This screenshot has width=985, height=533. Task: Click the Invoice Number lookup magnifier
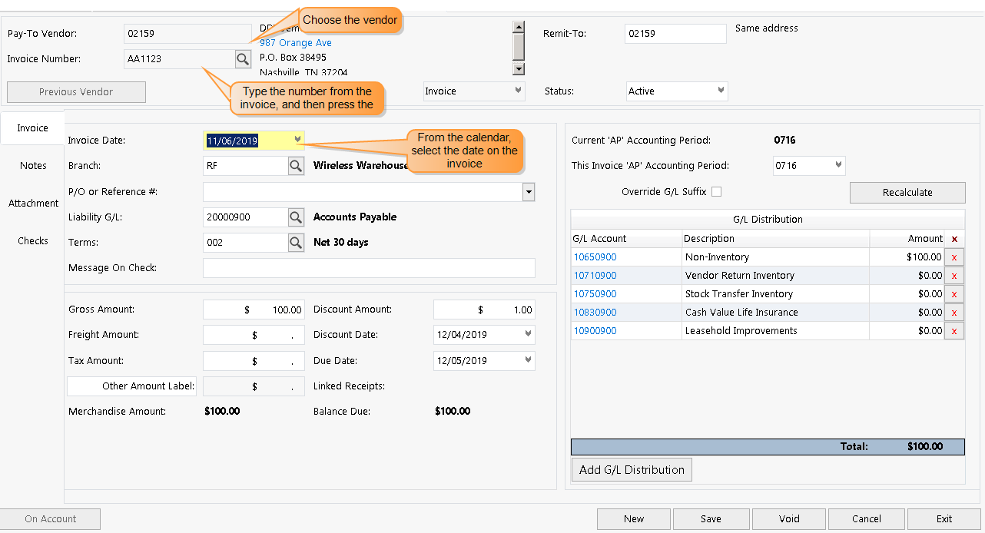pos(243,58)
